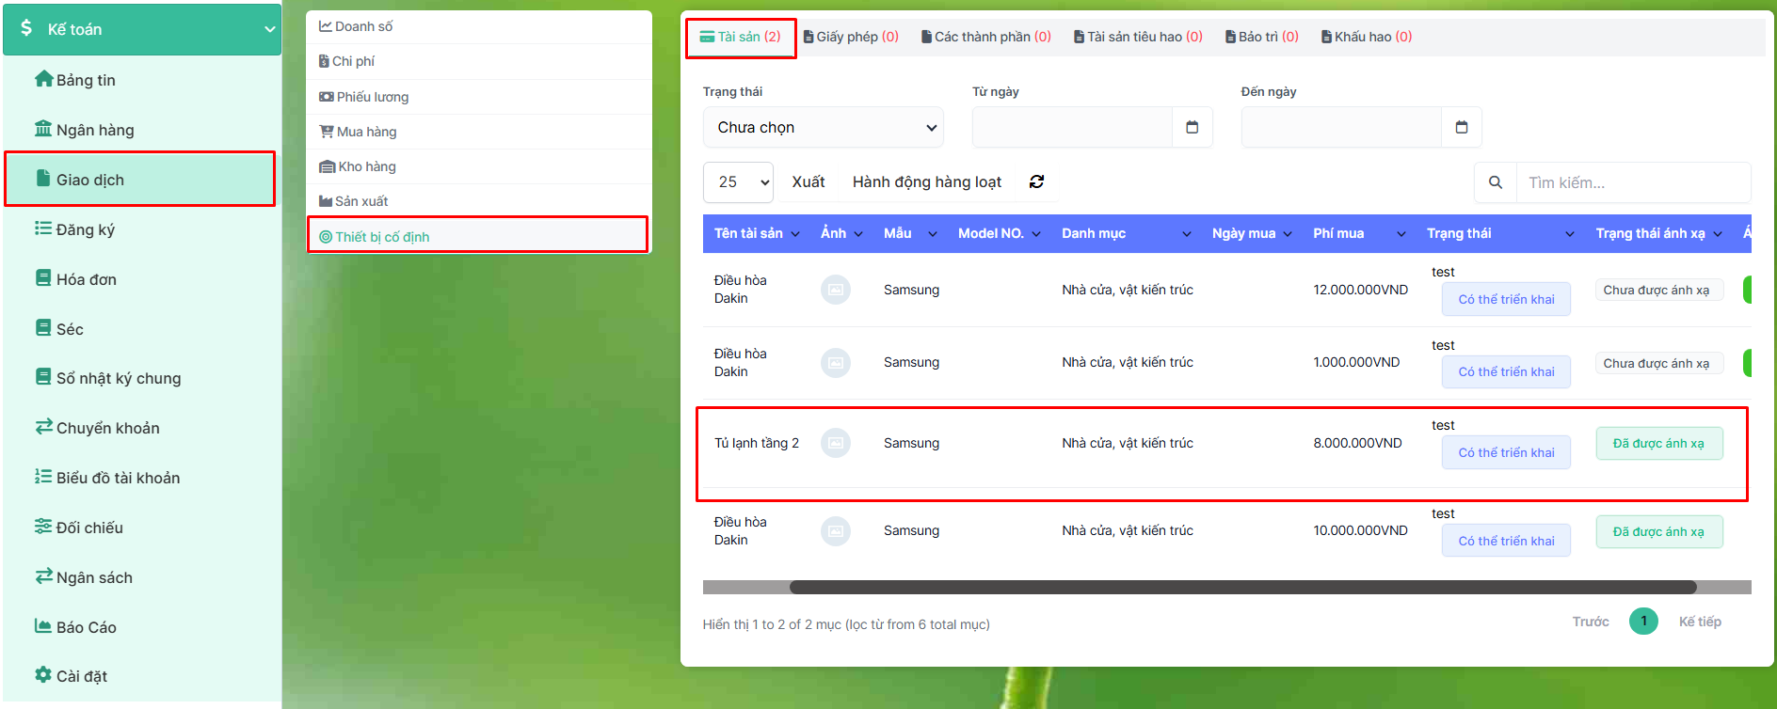Click the search magnifier icon
1777x709 pixels.
pyautogui.click(x=1495, y=182)
